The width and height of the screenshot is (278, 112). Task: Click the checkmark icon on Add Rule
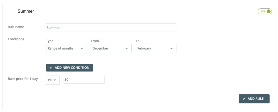(x=244, y=99)
